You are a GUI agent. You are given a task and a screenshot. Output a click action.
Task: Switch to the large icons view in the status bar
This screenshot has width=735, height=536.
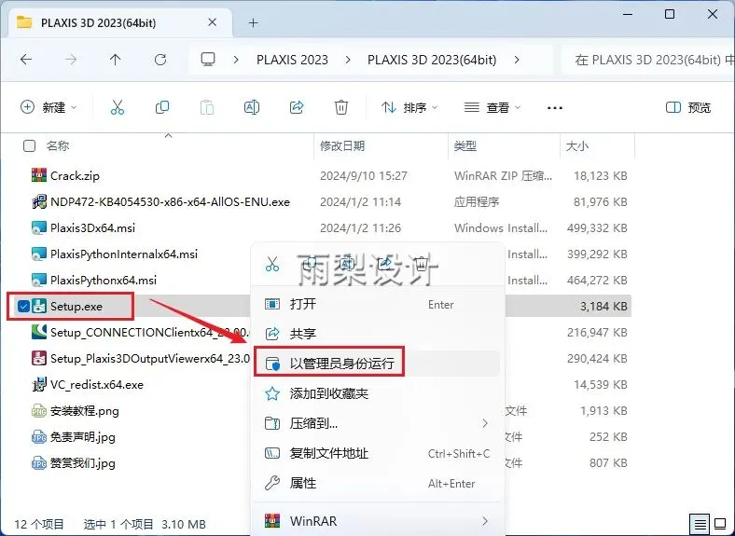(x=720, y=523)
